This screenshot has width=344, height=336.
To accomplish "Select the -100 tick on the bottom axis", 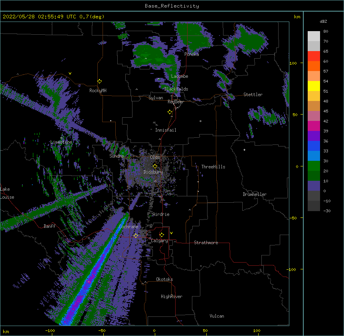I will [x=50, y=331].
